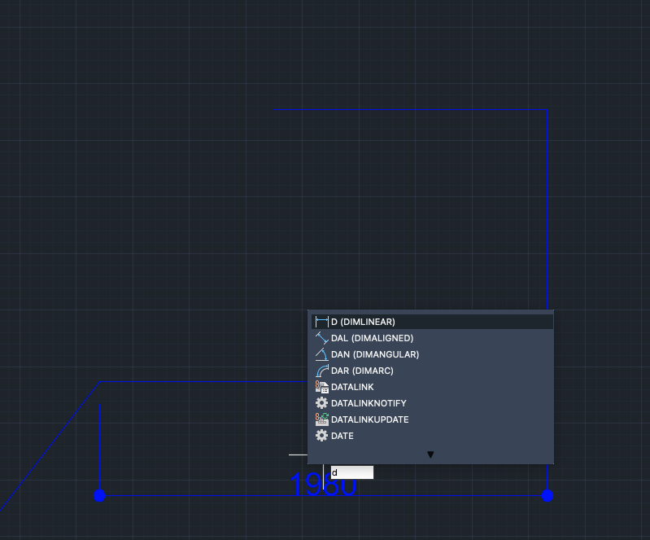This screenshot has width=650, height=540.
Task: Select the DAR (DIMARC) suggestion
Action: [362, 371]
